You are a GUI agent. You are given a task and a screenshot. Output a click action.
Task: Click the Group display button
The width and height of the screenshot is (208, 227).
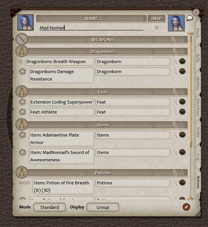pos(103,207)
